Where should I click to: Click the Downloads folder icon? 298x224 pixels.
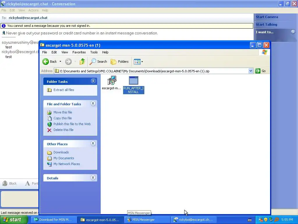tap(49, 152)
